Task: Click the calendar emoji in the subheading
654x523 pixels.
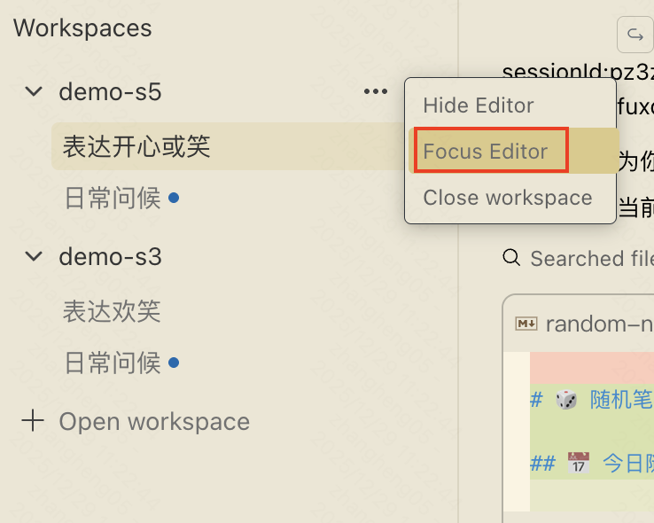Action: (579, 462)
